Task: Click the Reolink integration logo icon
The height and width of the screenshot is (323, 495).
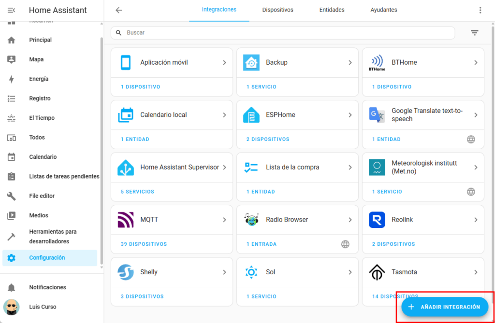Action: 377,220
